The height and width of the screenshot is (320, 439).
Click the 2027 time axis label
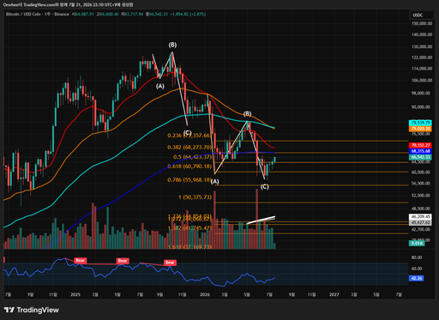tap(334, 294)
